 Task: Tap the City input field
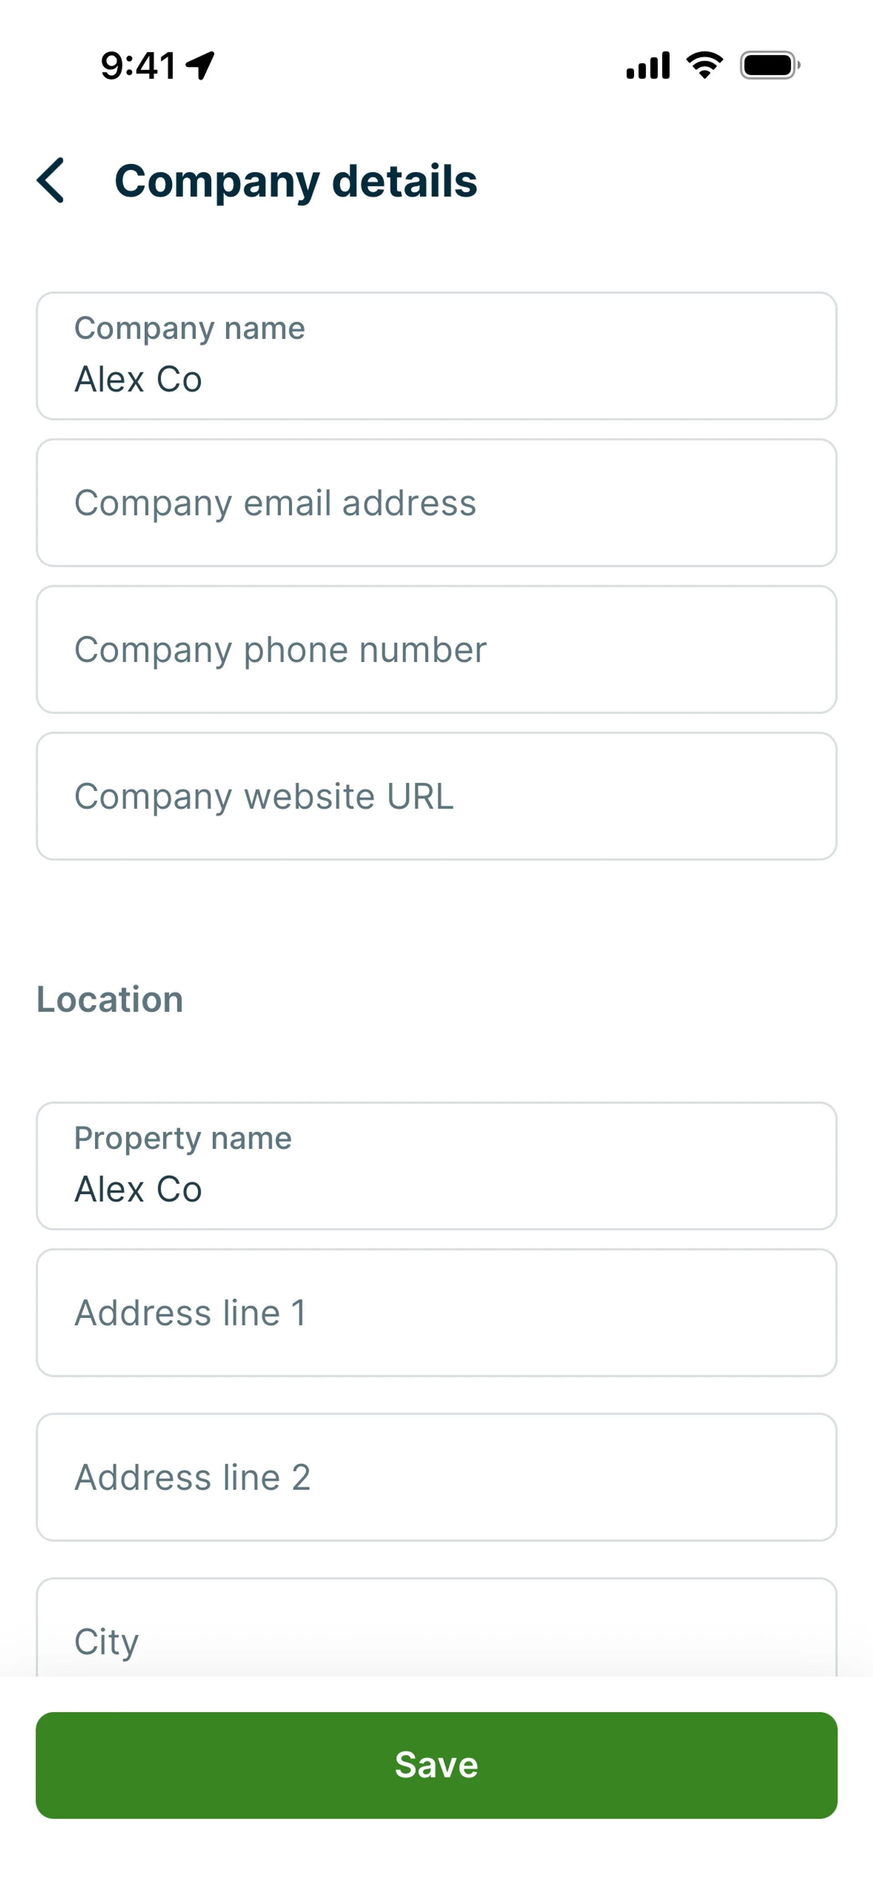click(x=436, y=1637)
